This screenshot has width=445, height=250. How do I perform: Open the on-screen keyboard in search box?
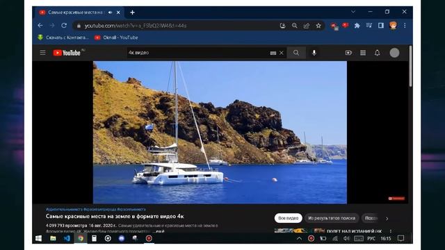coord(273,53)
